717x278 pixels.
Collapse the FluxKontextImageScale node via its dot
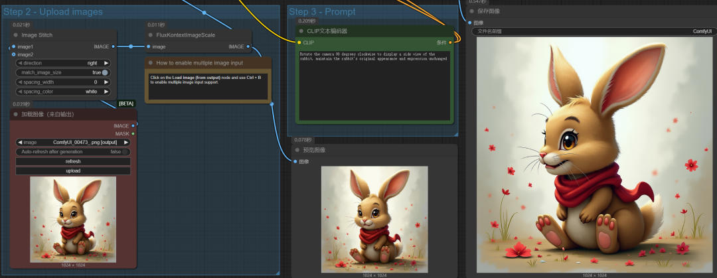coord(151,35)
